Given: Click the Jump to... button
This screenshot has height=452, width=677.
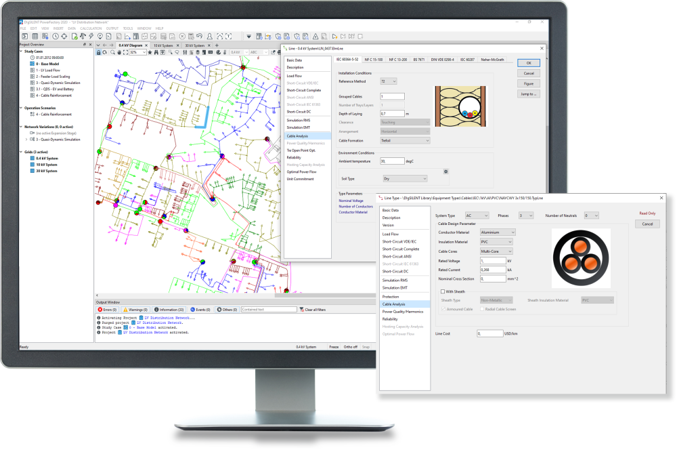Looking at the screenshot, I should point(529,94).
